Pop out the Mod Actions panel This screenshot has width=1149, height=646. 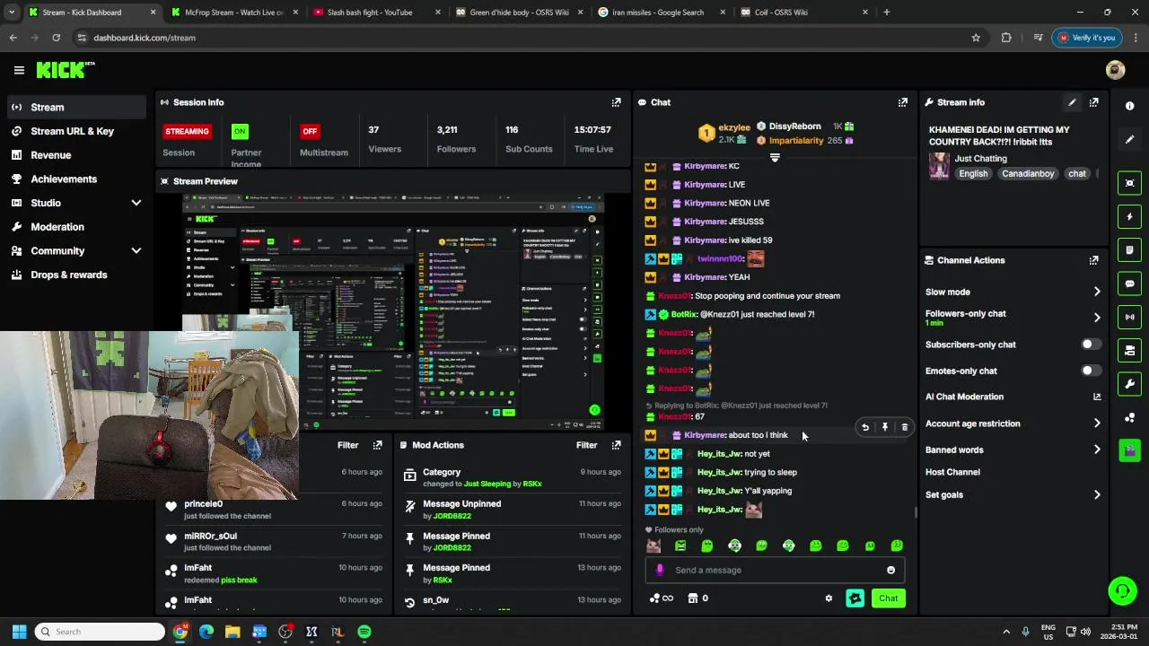[616, 445]
